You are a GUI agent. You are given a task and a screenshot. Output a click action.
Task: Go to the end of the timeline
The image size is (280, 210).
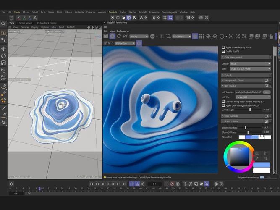[x=124, y=184]
